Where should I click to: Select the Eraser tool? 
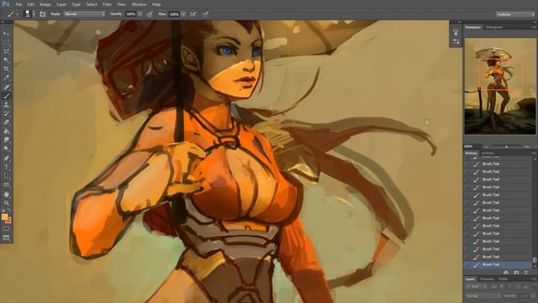[6, 123]
